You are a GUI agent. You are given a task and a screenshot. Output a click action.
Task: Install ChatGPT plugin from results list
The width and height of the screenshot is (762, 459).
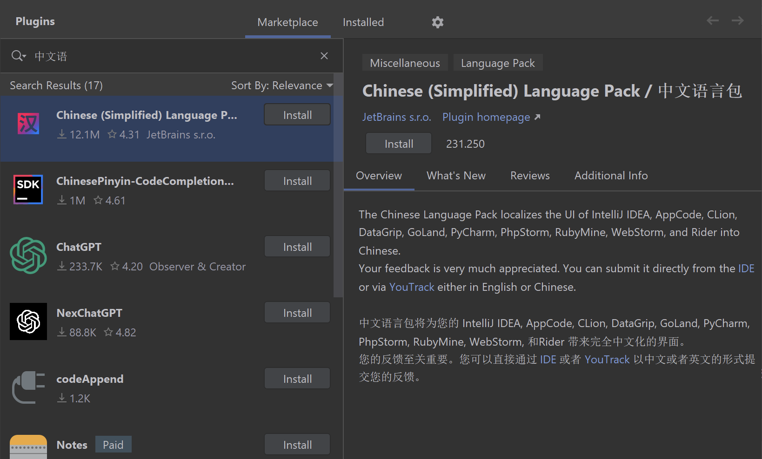point(297,247)
